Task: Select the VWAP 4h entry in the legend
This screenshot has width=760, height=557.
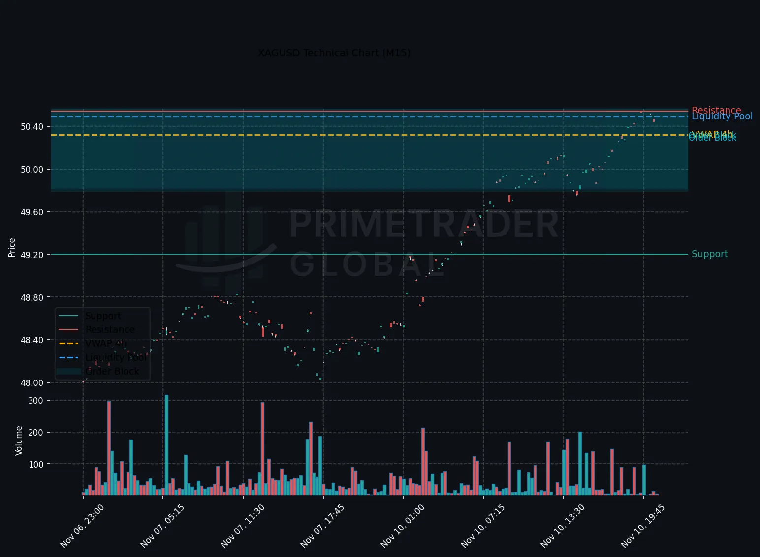Action: (106, 344)
